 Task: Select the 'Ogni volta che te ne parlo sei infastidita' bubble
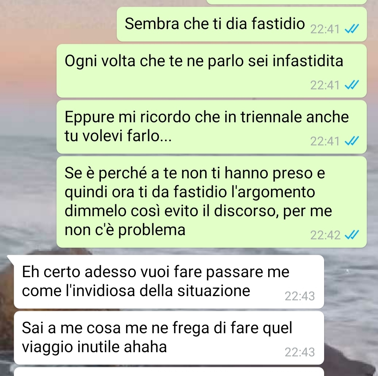pyautogui.click(x=212, y=71)
